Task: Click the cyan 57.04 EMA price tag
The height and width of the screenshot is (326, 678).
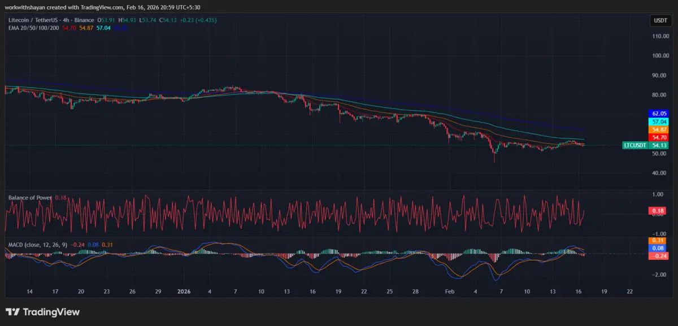Action: (659, 121)
